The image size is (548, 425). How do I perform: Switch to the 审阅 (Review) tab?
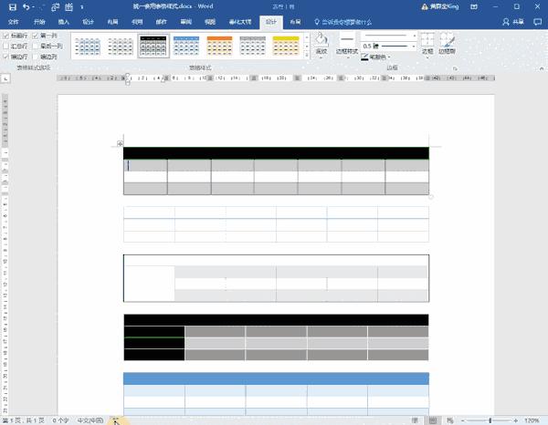tap(185, 22)
